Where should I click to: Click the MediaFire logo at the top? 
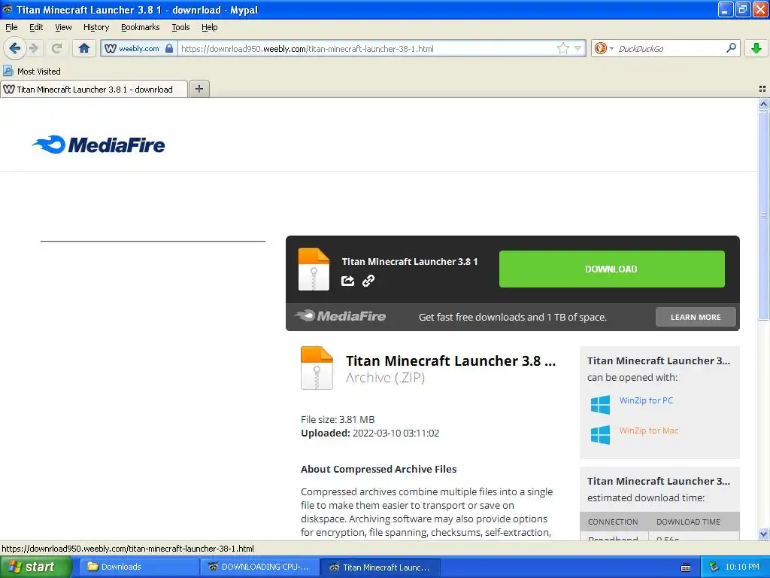tap(99, 144)
